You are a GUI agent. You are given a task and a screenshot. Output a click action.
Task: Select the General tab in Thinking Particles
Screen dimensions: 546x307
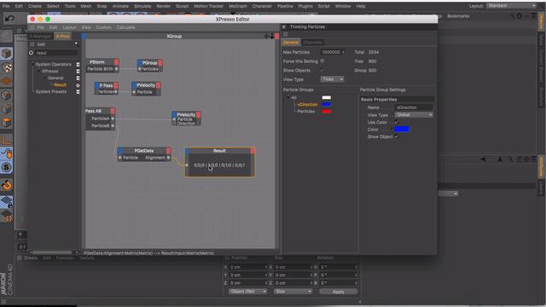[x=291, y=43]
